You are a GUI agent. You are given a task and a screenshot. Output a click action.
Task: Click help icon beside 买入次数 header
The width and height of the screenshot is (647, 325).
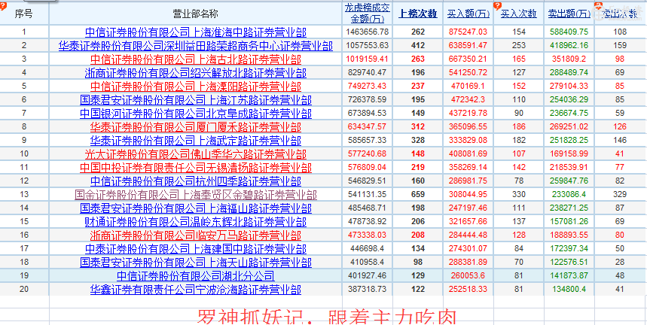[x=498, y=6]
